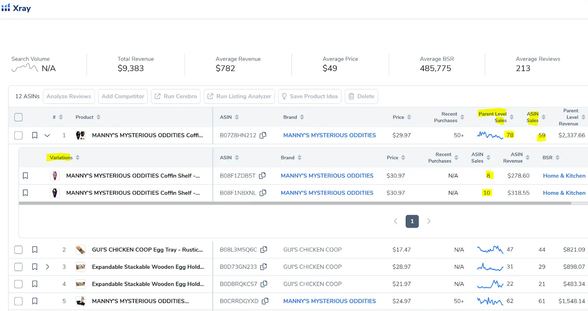Open sales trend graph for row 3
This screenshot has width=588, height=311.
pyautogui.click(x=490, y=267)
